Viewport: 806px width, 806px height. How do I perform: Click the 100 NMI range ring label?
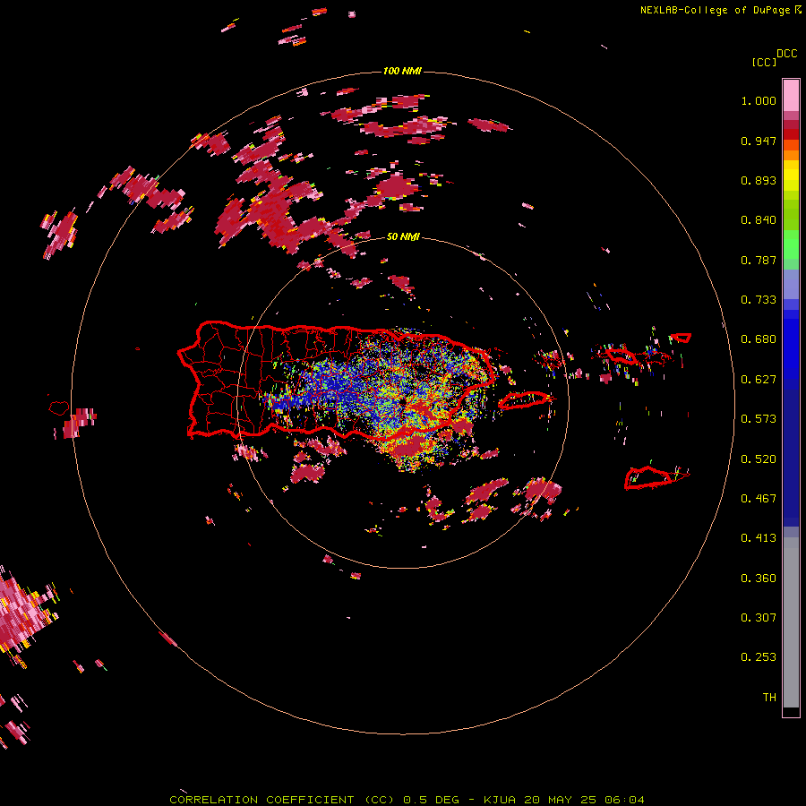pos(402,71)
